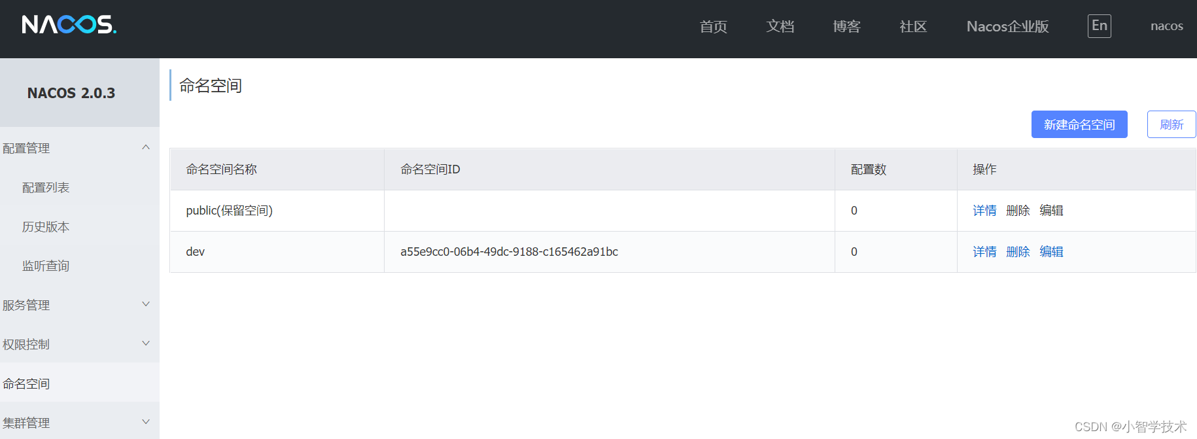Expand the 服务管理 menu section
Viewport: 1197px width, 439px height.
(x=80, y=305)
